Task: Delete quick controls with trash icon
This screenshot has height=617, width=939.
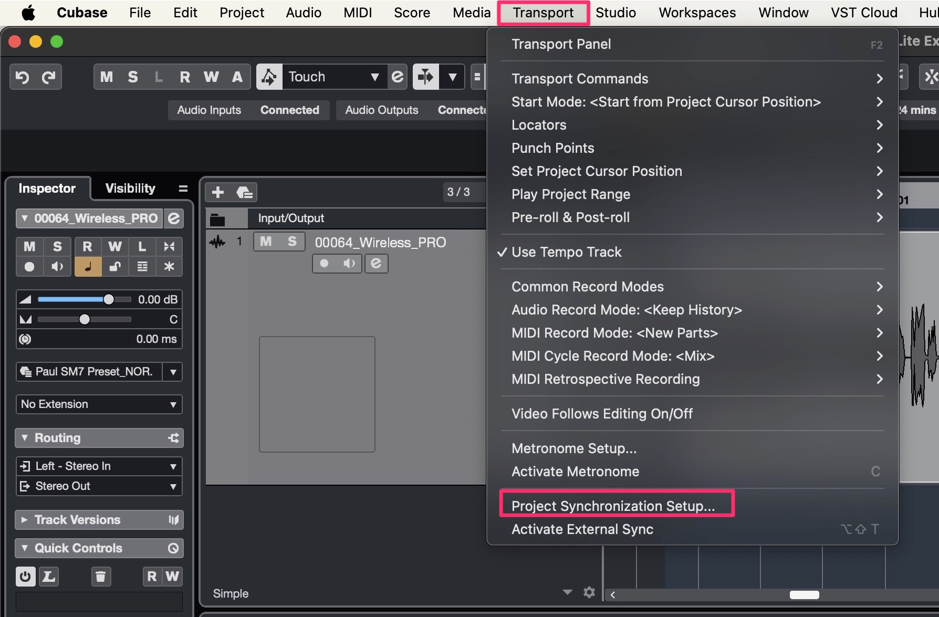Action: click(100, 577)
